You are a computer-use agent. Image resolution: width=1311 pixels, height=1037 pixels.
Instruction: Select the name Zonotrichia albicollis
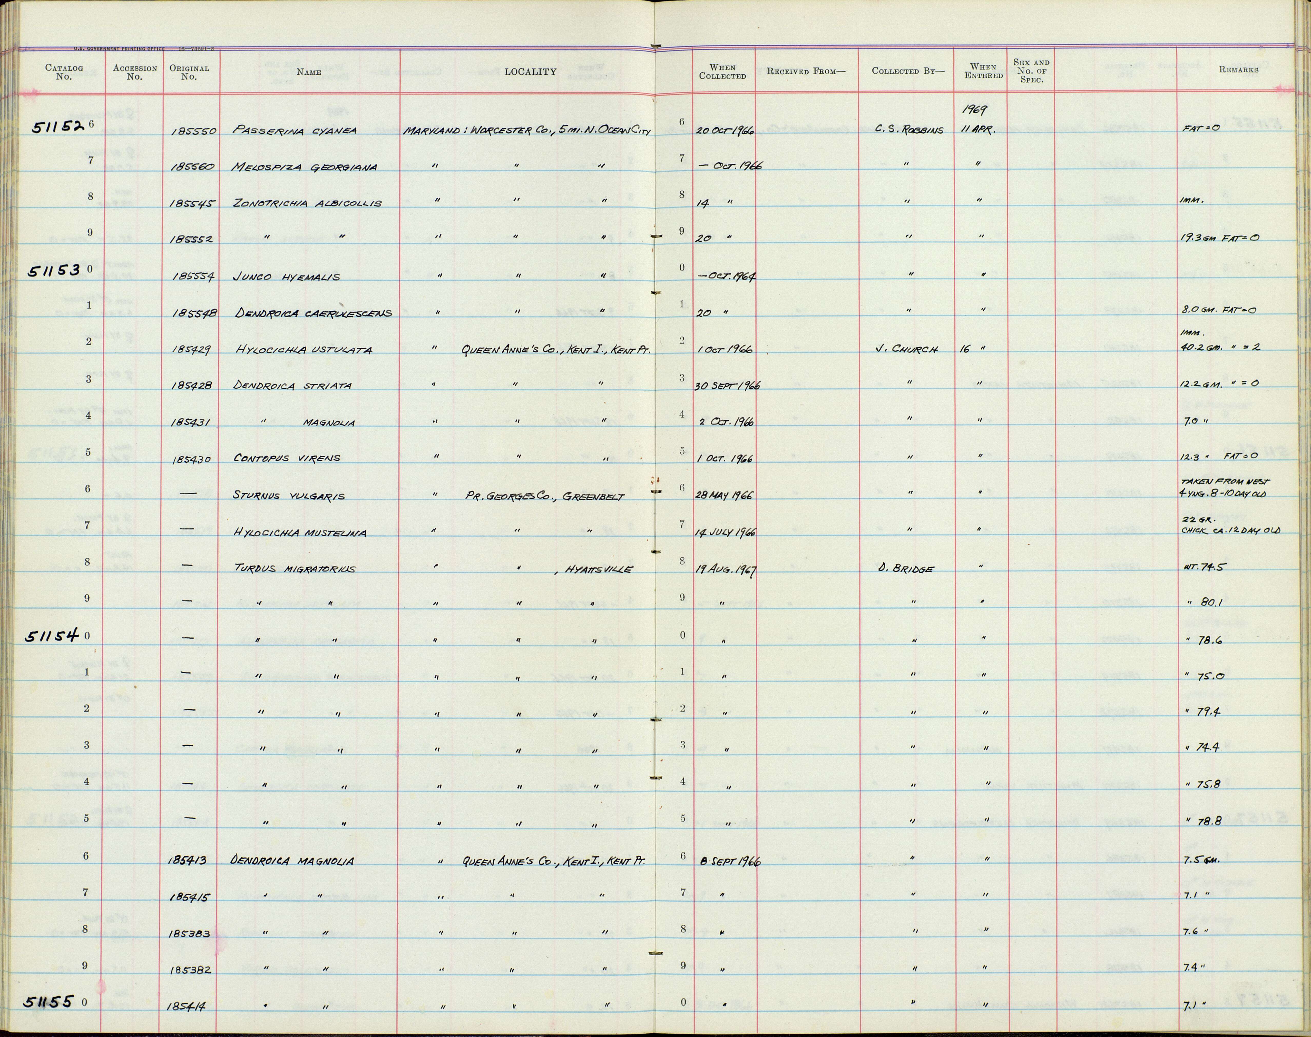point(307,204)
